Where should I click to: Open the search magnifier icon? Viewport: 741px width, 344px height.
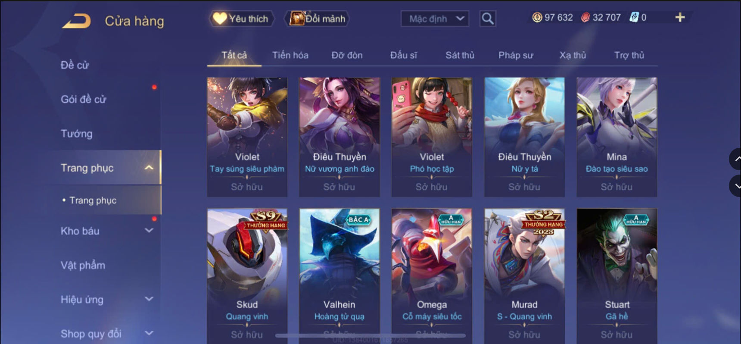[x=488, y=19]
